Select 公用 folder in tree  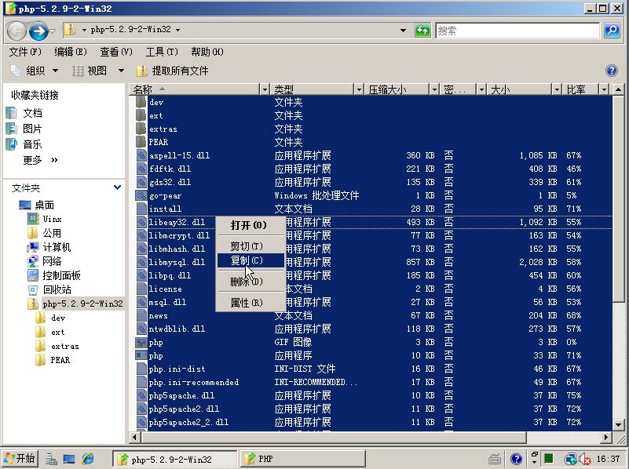click(52, 233)
